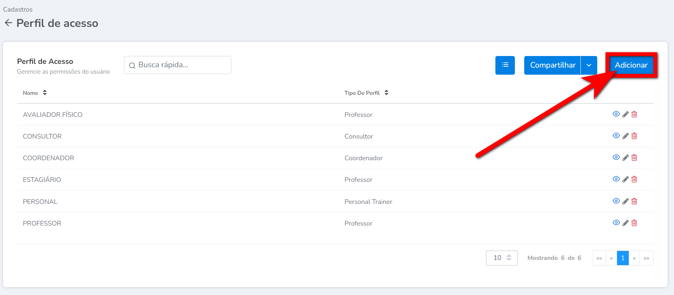674x295 pixels.
Task: Jump to the last page of results
Action: pyautogui.click(x=647, y=258)
